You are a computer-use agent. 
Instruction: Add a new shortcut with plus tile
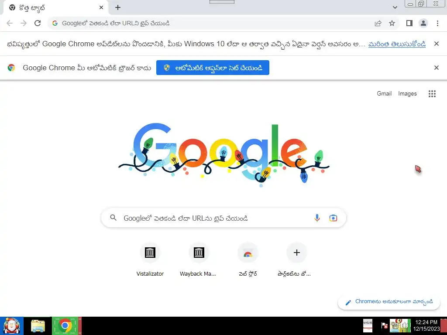296,259
